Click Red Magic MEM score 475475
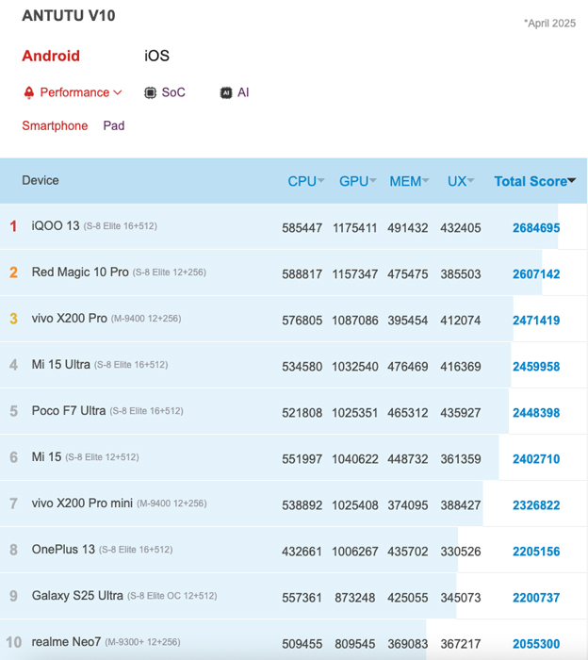This screenshot has width=588, height=660. (408, 274)
